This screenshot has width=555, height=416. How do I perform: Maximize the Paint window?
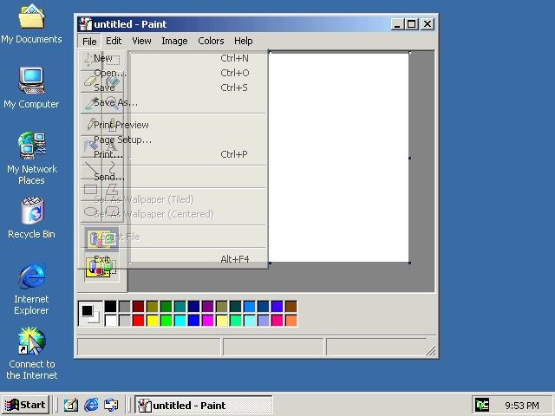(411, 24)
